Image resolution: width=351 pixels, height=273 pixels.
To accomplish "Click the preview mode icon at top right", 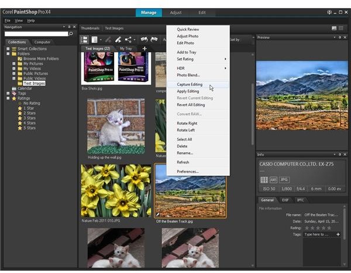I will pyautogui.click(x=334, y=28).
